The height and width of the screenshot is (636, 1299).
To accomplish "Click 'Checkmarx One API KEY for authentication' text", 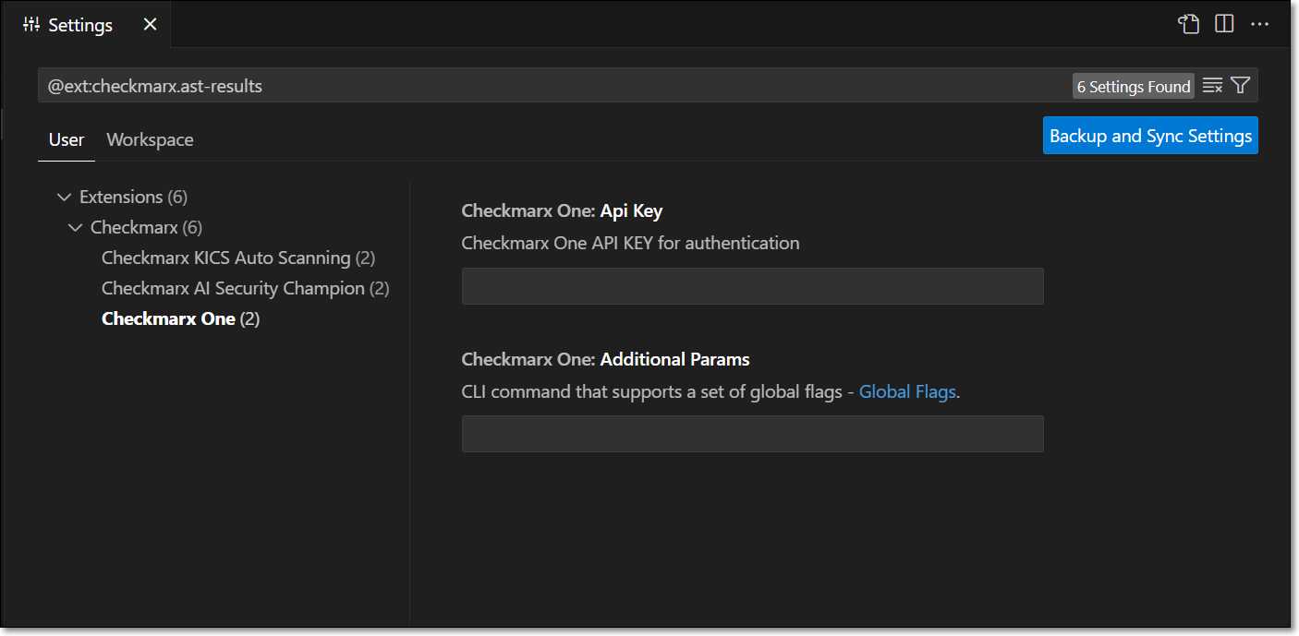I will (x=630, y=243).
